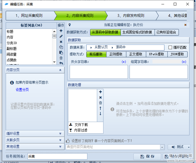Screen dimensions: 196x163
Task: Open 测试 button dropdown arrow
Action: [189, 147]
